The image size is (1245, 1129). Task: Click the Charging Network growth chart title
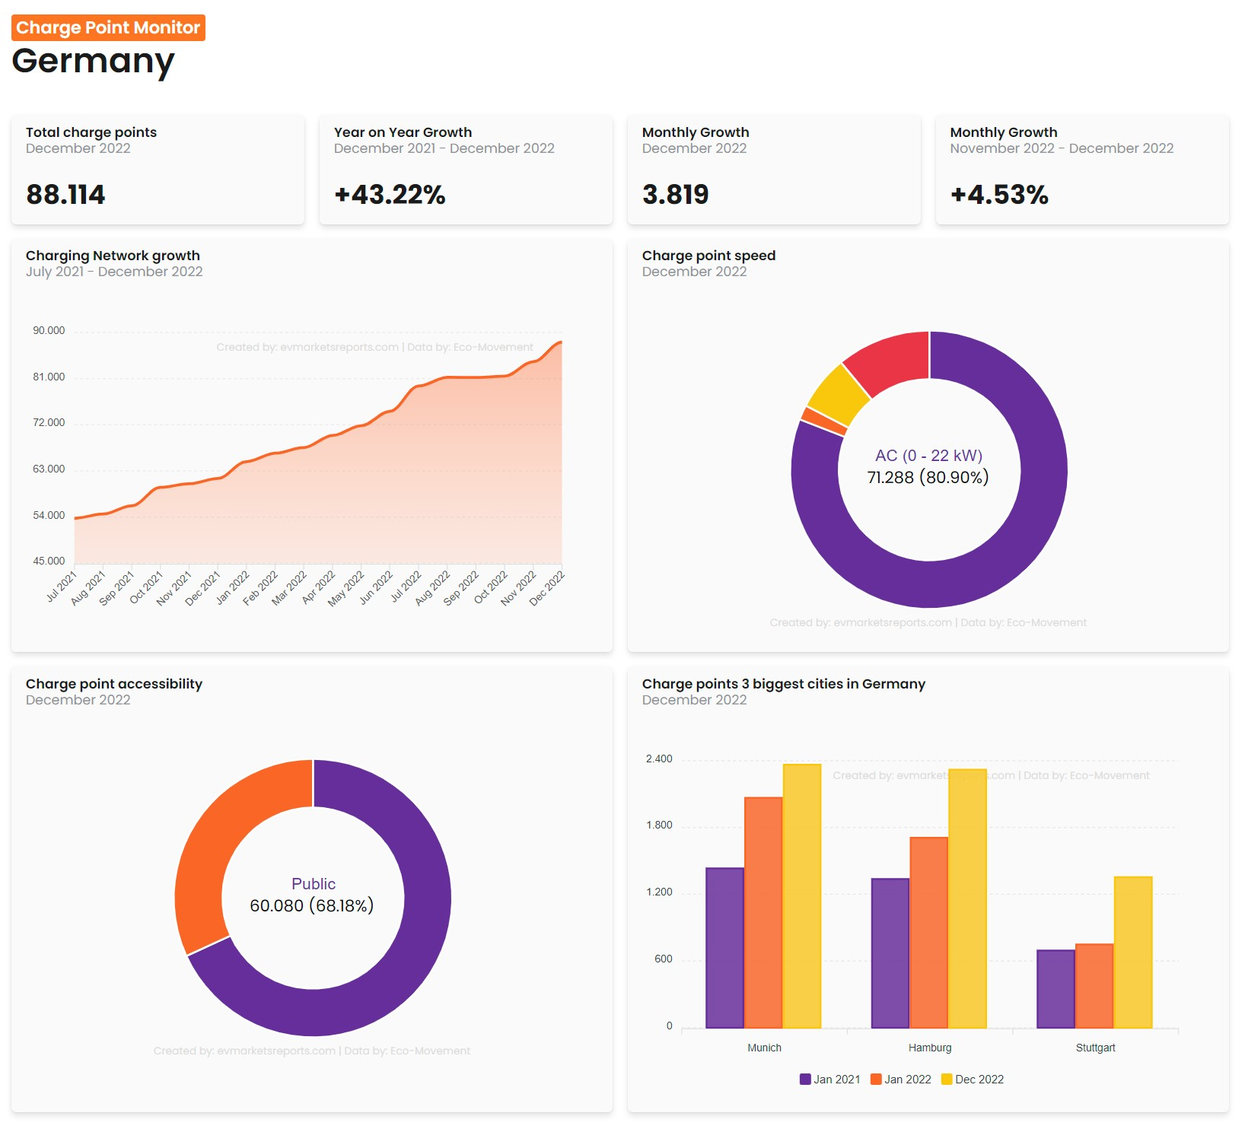coord(113,256)
